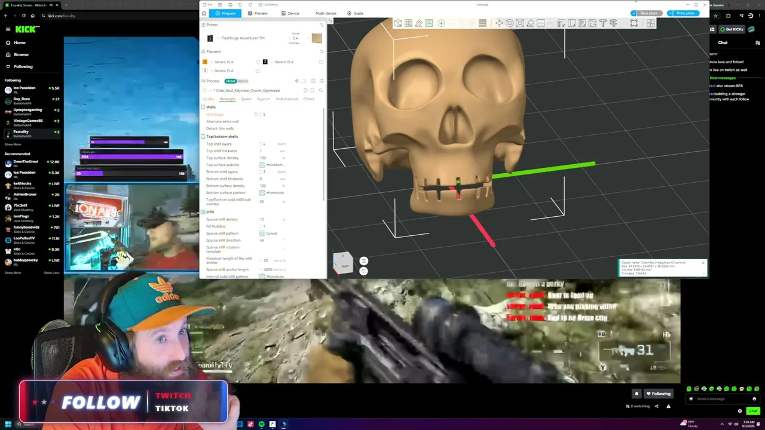The width and height of the screenshot is (765, 430).
Task: Click the Add model cube icon
Action: tap(397, 23)
